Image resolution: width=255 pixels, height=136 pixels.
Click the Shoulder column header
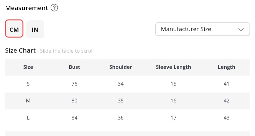(x=120, y=67)
